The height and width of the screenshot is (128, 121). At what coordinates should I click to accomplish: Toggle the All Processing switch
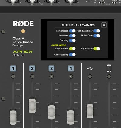click(72, 55)
